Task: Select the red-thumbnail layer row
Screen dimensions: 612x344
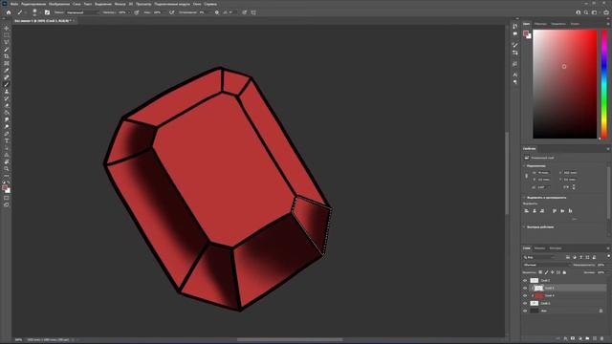Action: (x=564, y=295)
